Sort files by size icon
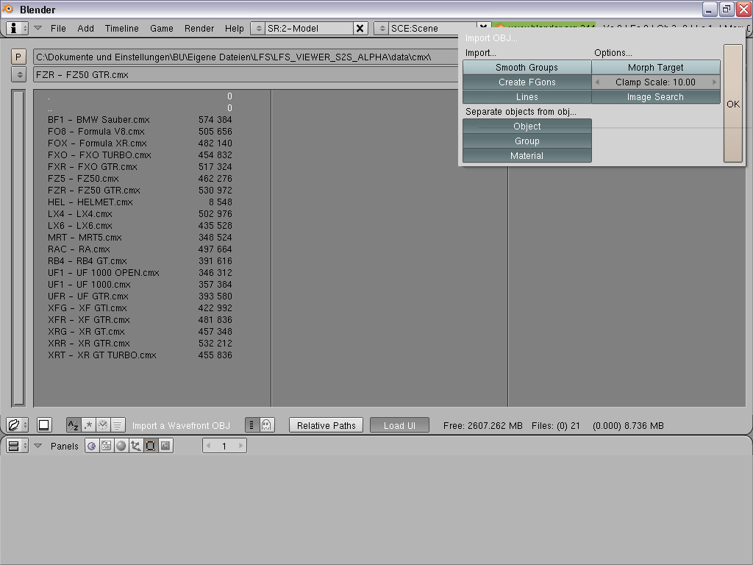Image resolution: width=753 pixels, height=565 pixels. 118,425
